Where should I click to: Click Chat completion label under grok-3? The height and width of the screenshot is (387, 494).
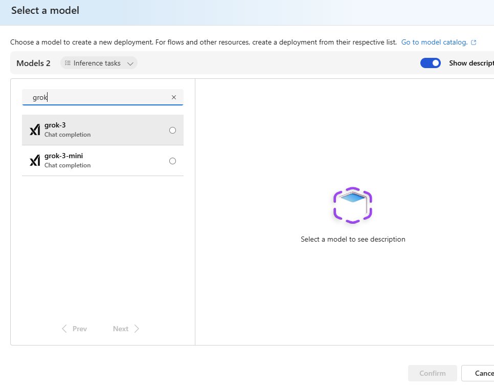click(x=68, y=135)
